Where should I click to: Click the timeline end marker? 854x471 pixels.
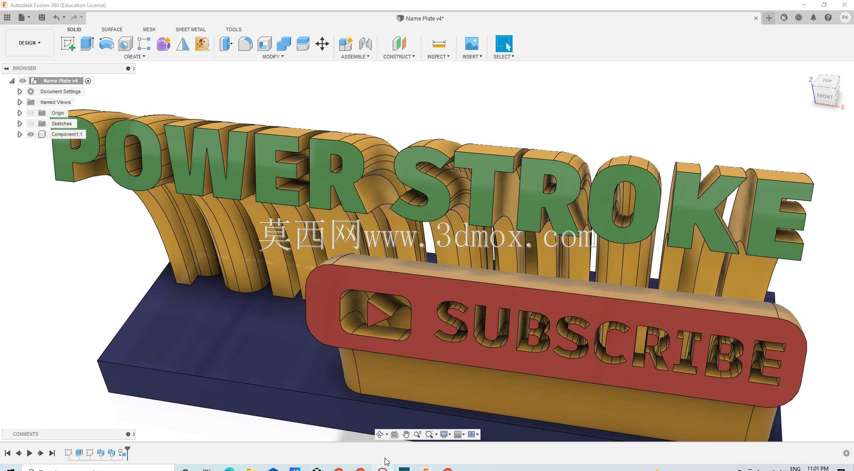(127, 452)
